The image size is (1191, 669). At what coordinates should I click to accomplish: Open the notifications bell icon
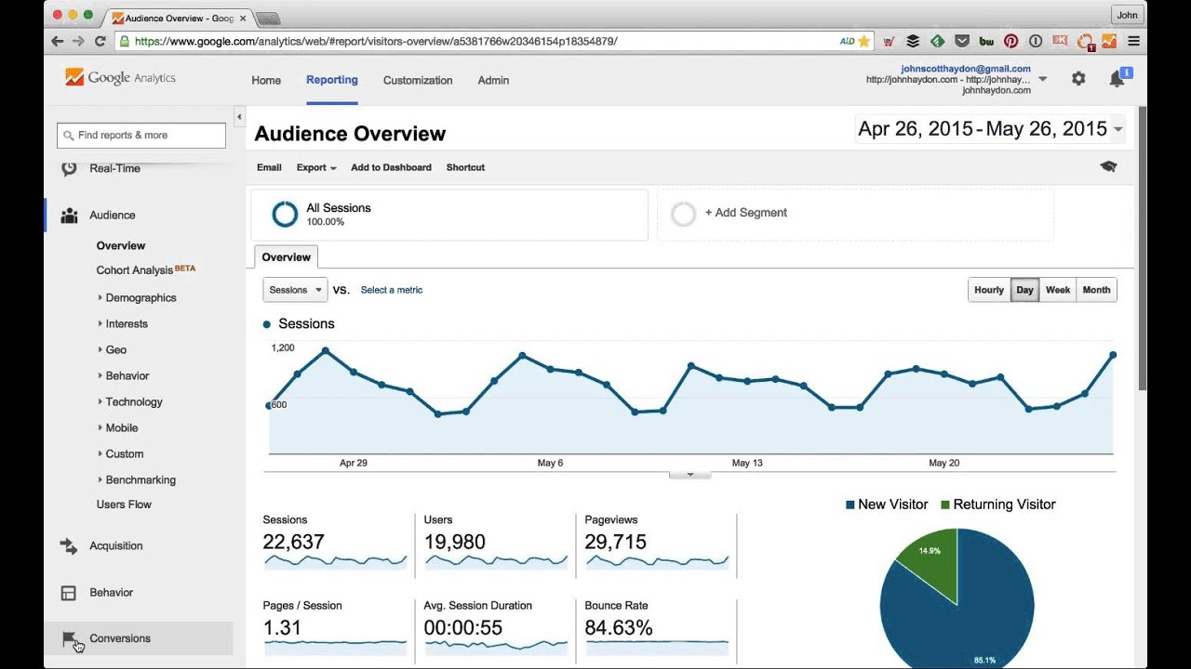coord(1117,80)
